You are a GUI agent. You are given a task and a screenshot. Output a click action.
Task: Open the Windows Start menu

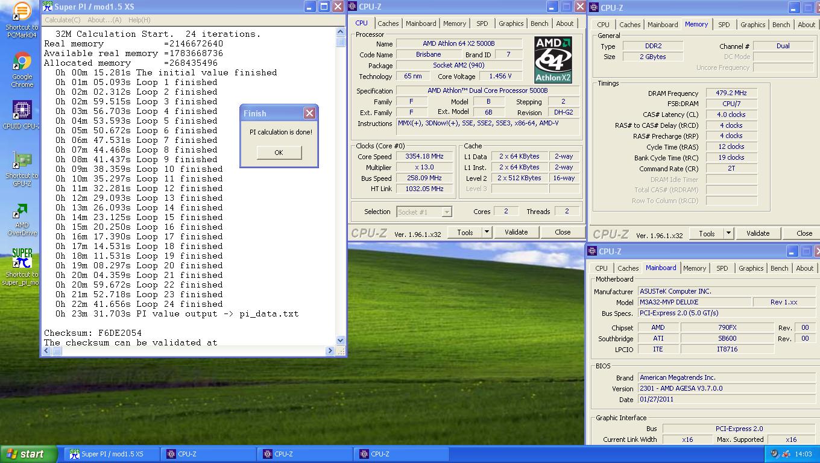[x=29, y=454]
